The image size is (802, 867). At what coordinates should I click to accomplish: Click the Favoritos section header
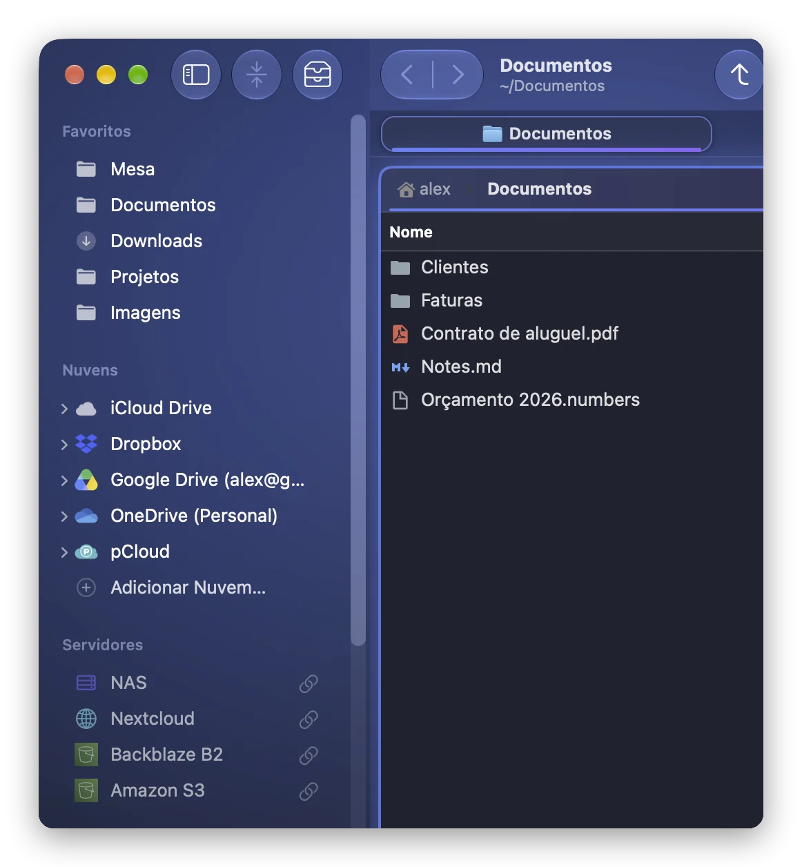point(97,131)
